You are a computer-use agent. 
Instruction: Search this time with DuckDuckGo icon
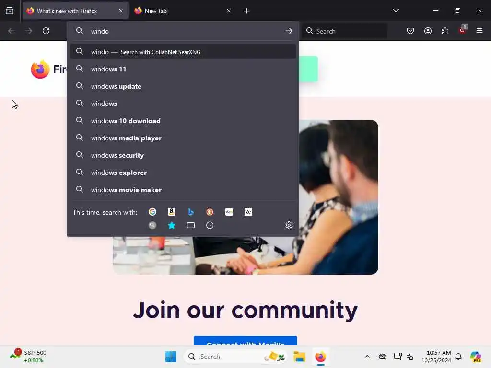(210, 212)
